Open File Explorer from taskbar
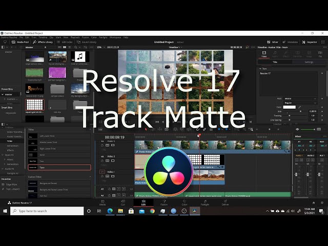The image size is (328, 246). 121,211
